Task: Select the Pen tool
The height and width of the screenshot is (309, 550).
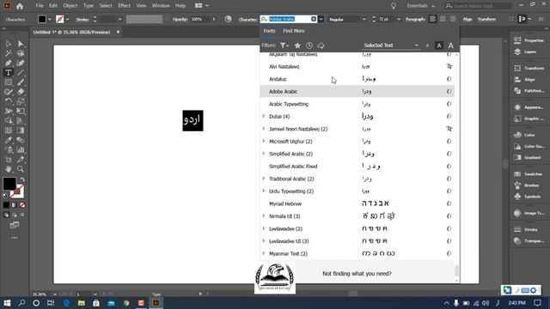Action: coord(8,63)
